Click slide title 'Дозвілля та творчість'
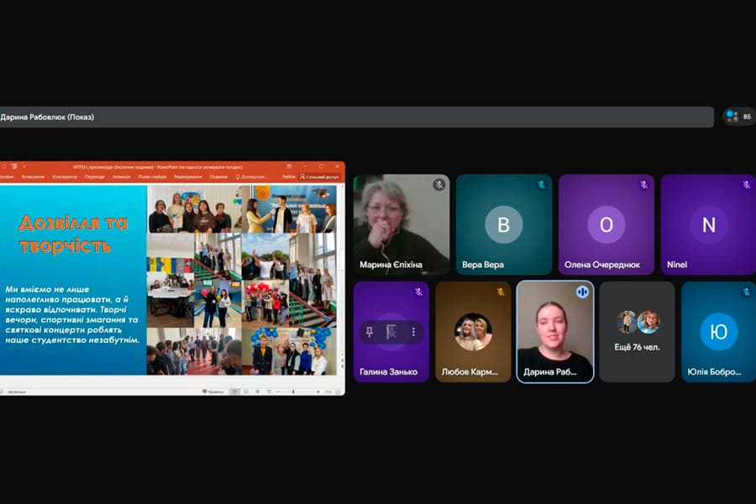The width and height of the screenshot is (756, 504). 73,234
